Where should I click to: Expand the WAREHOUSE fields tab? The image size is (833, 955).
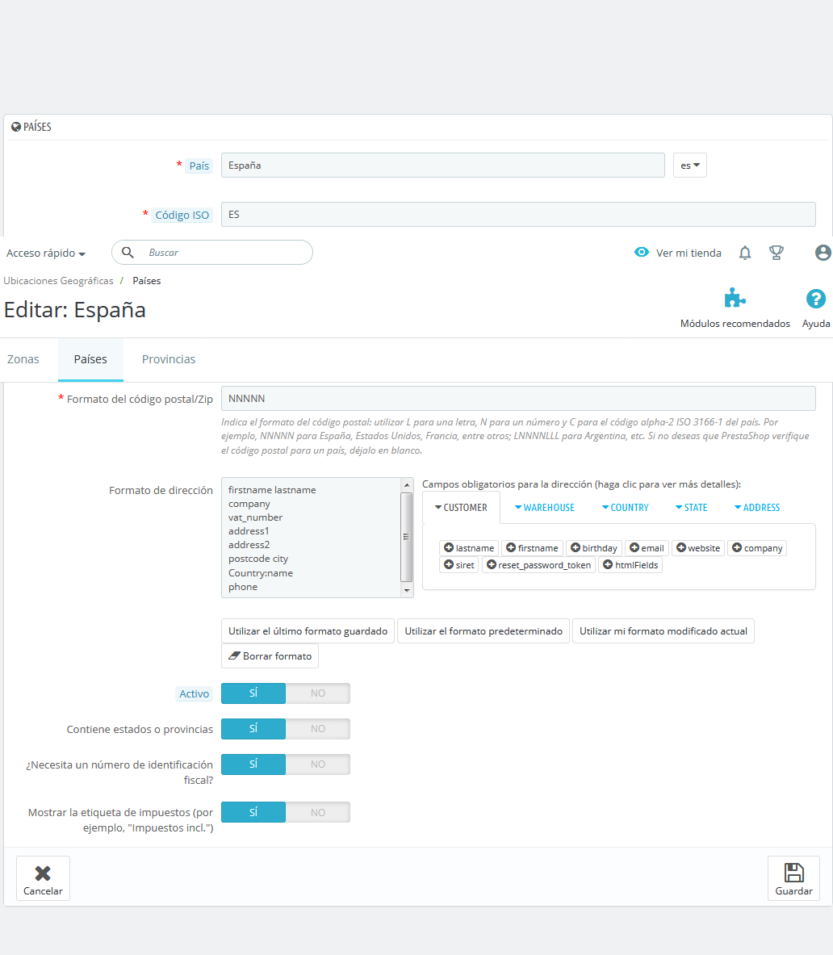click(x=544, y=507)
